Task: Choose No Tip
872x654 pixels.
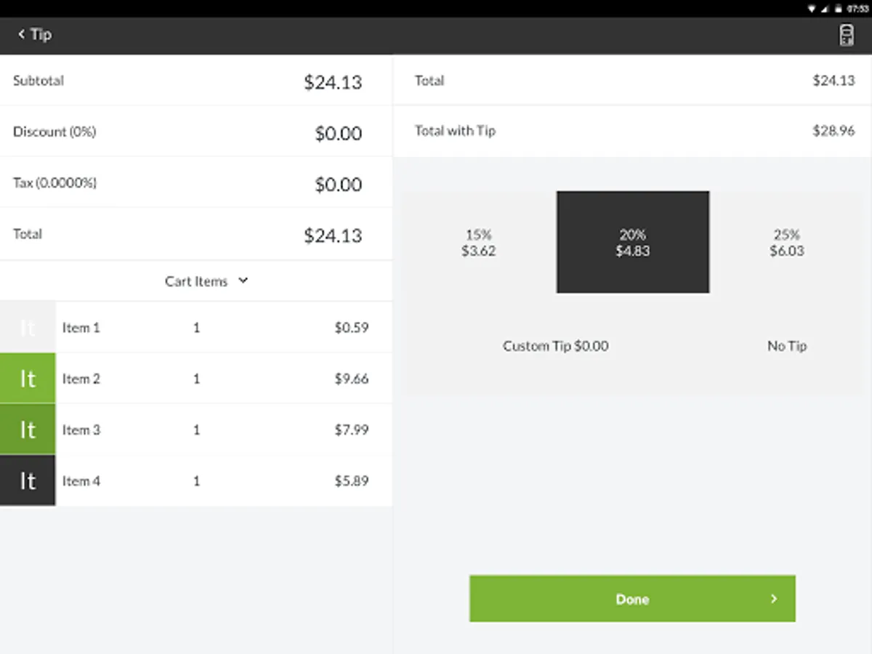Action: pyautogui.click(x=786, y=346)
